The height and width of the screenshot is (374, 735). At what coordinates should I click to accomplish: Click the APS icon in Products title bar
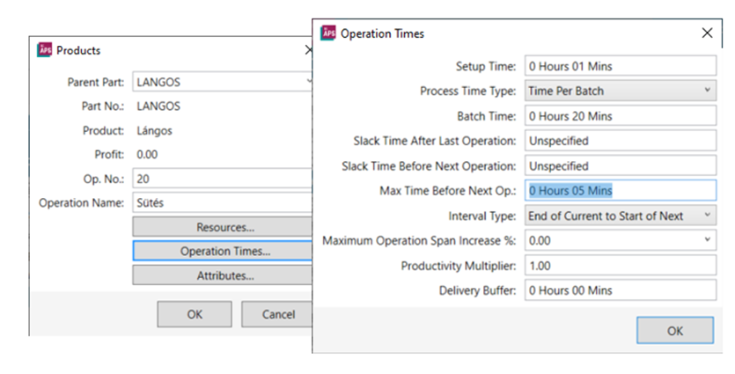pos(45,50)
